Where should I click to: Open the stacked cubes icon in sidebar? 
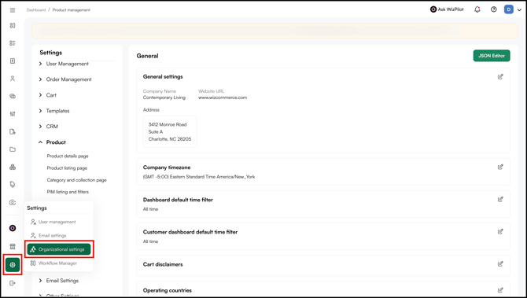point(13,167)
